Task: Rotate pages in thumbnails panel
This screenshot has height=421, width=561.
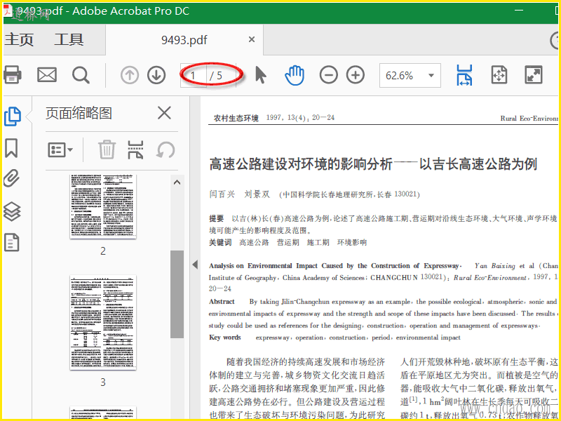Action: (165, 149)
